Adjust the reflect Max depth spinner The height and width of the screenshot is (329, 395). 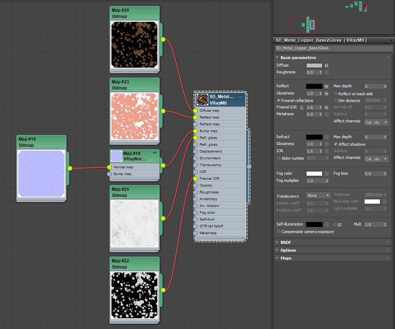click(x=385, y=86)
